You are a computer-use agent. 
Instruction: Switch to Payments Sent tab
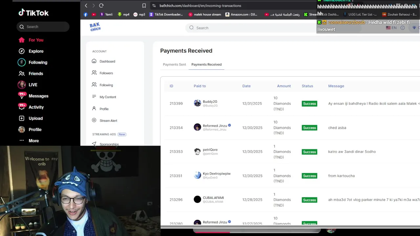[x=174, y=65]
